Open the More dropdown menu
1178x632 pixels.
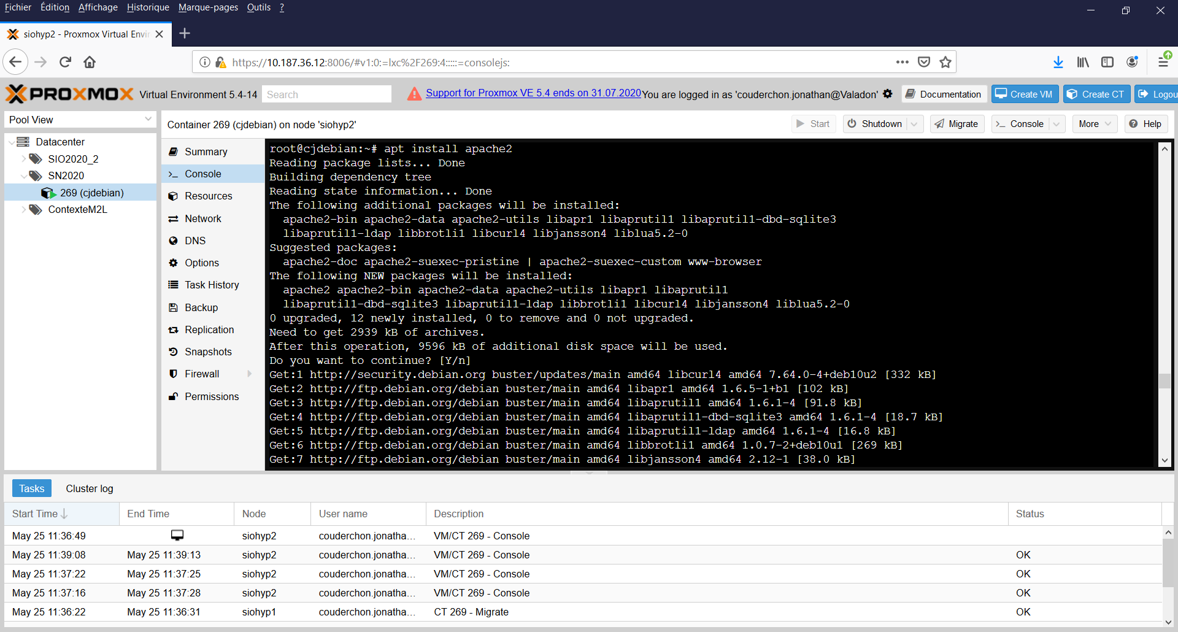point(1095,124)
